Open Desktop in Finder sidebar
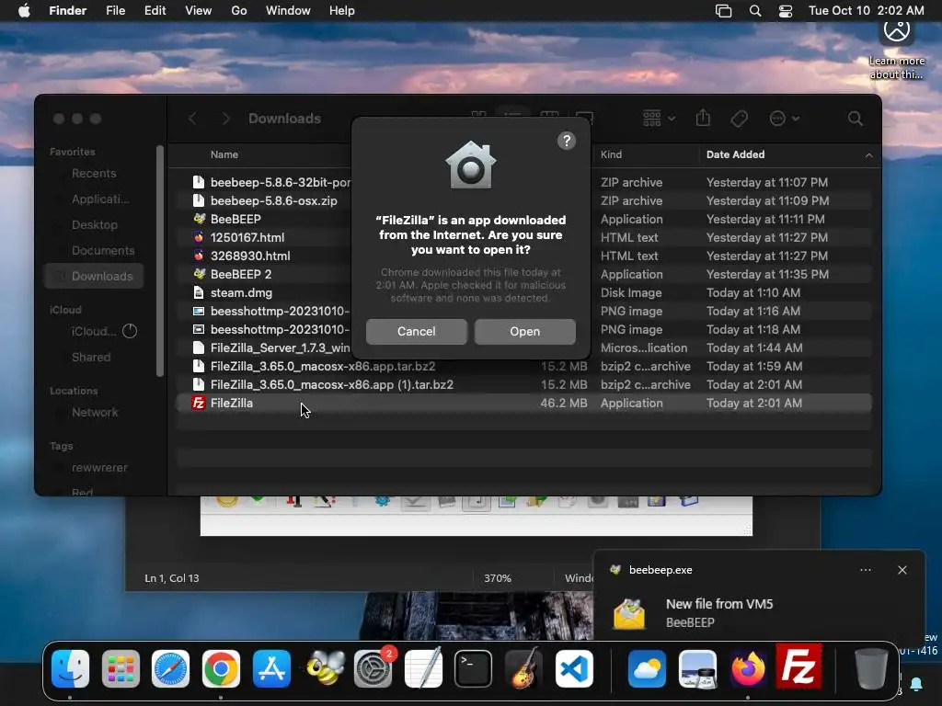 [x=95, y=224]
